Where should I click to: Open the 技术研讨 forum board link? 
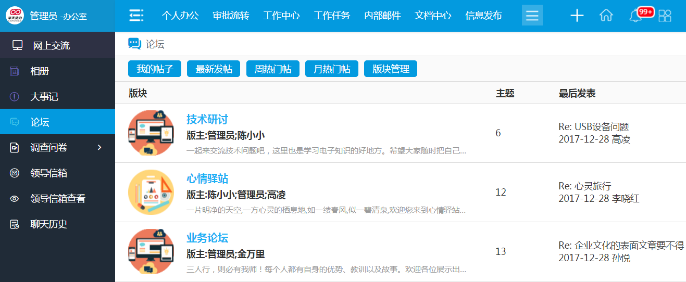coord(207,119)
